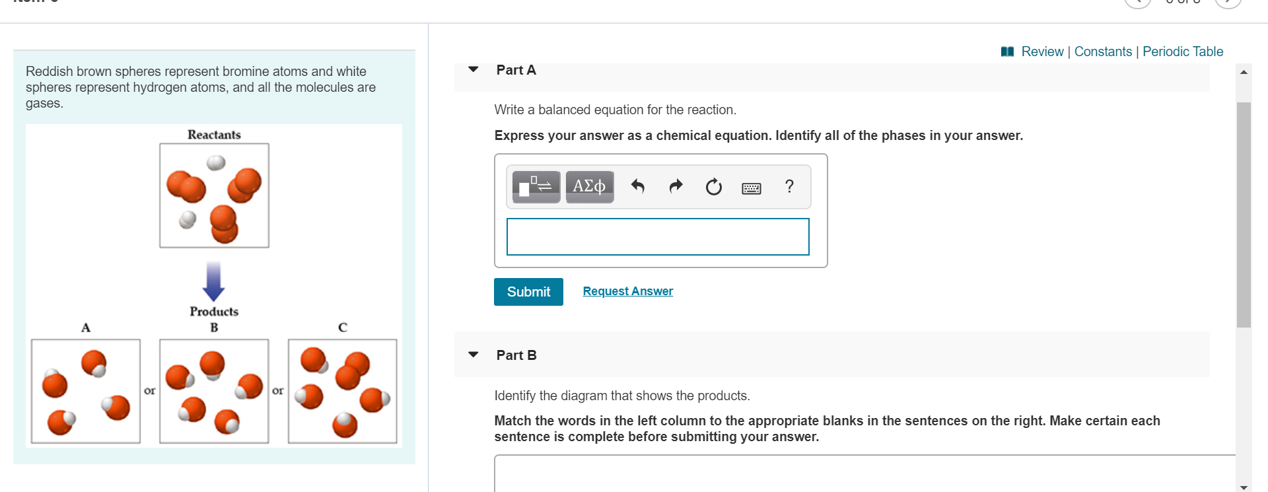Open the chemical equation template tool
The image size is (1268, 492).
(x=535, y=186)
